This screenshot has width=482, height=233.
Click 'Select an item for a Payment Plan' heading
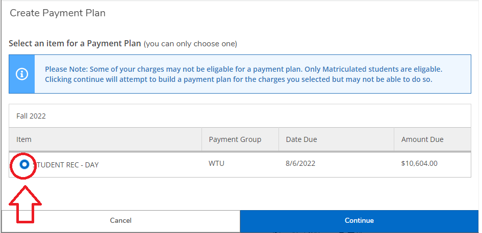74,44
